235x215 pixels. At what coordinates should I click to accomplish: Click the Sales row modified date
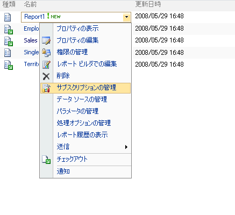[x=159, y=40]
